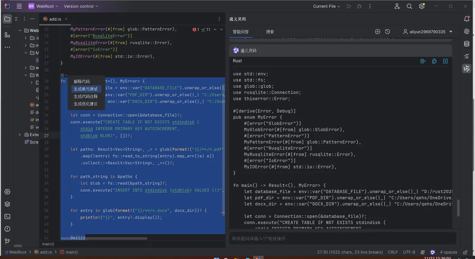Click the chat input field 继续提问
Viewport: 475px width, 259px height.
tap(343, 239)
